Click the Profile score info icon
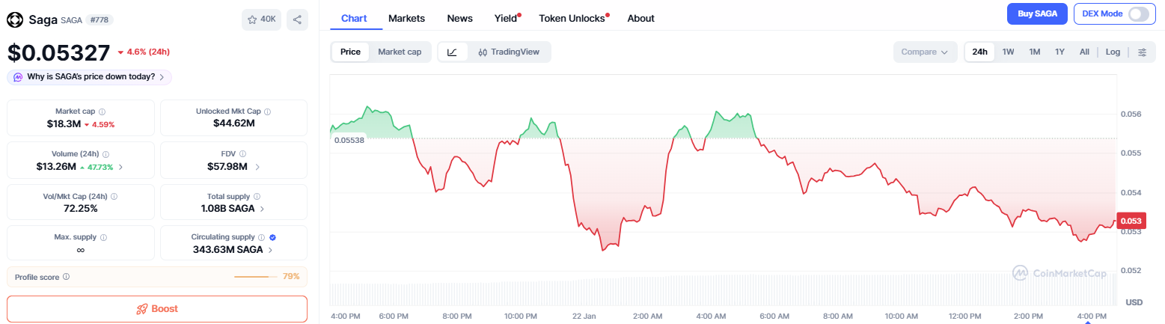This screenshot has width=1165, height=324. coord(67,277)
